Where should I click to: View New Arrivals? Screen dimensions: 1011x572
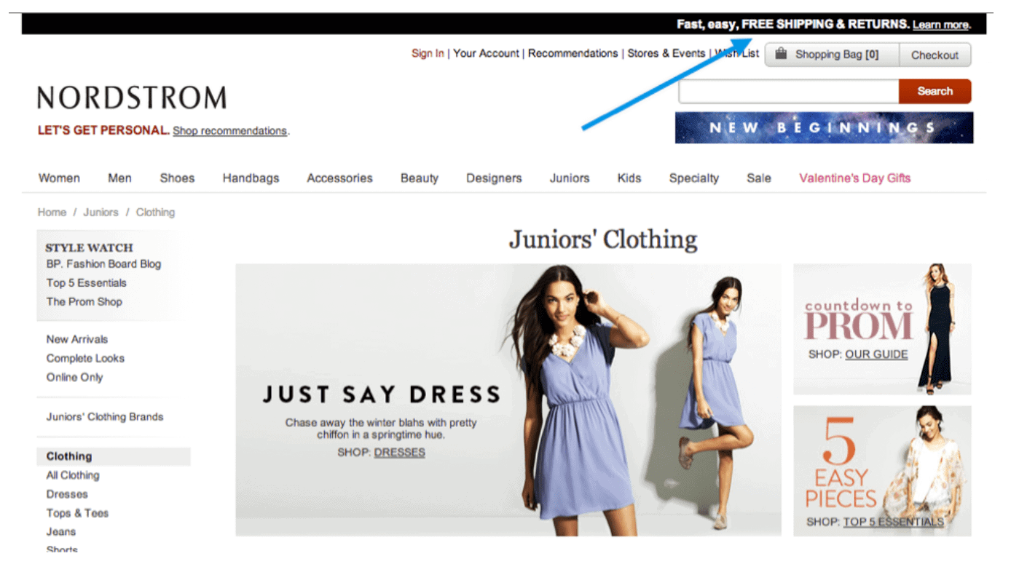click(76, 339)
